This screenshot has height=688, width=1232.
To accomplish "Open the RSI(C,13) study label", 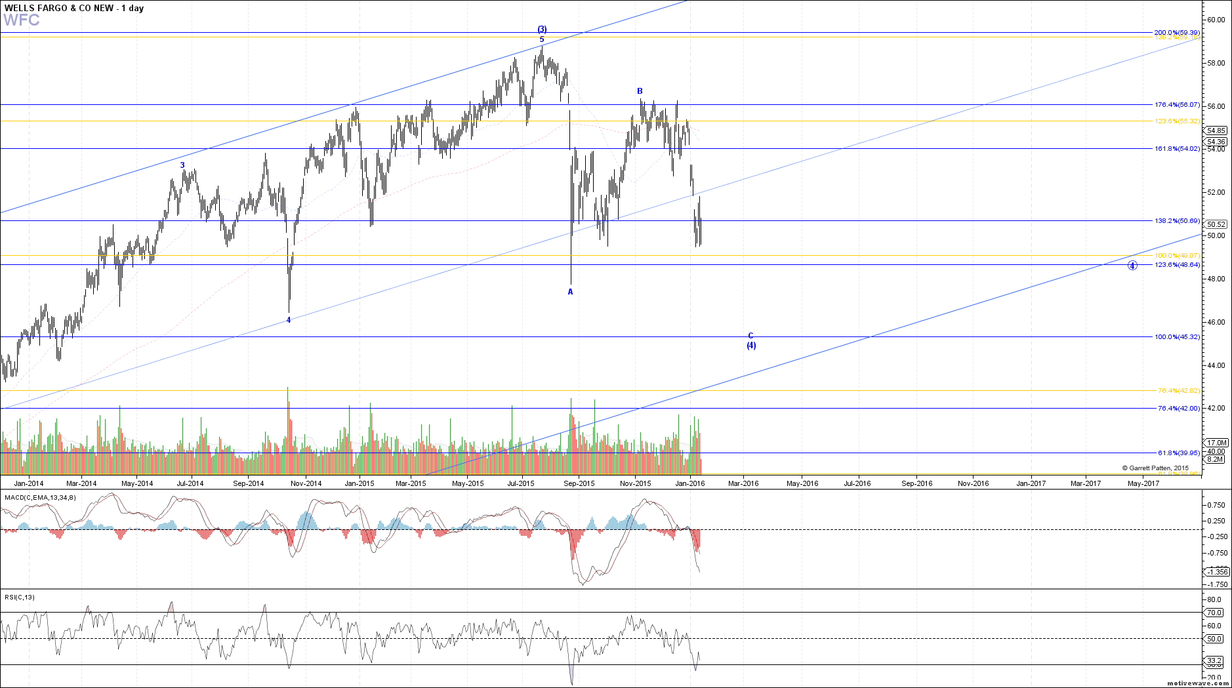I will pyautogui.click(x=20, y=597).
